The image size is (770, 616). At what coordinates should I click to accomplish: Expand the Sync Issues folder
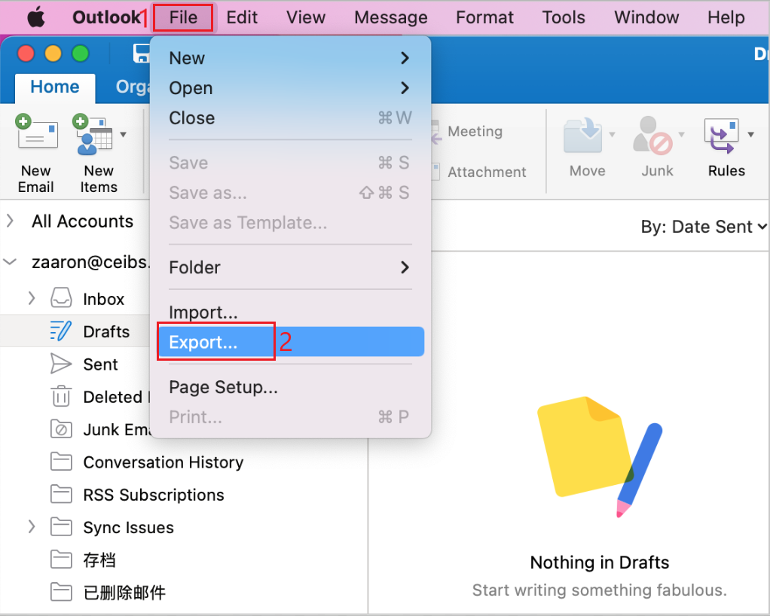[30, 527]
